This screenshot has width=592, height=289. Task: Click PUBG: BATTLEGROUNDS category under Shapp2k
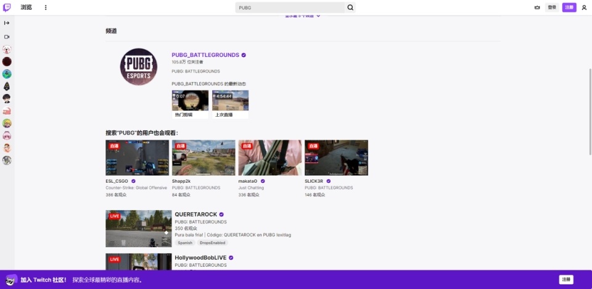tap(196, 188)
